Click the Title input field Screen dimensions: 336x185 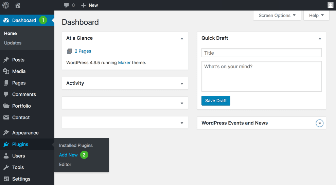tap(261, 53)
